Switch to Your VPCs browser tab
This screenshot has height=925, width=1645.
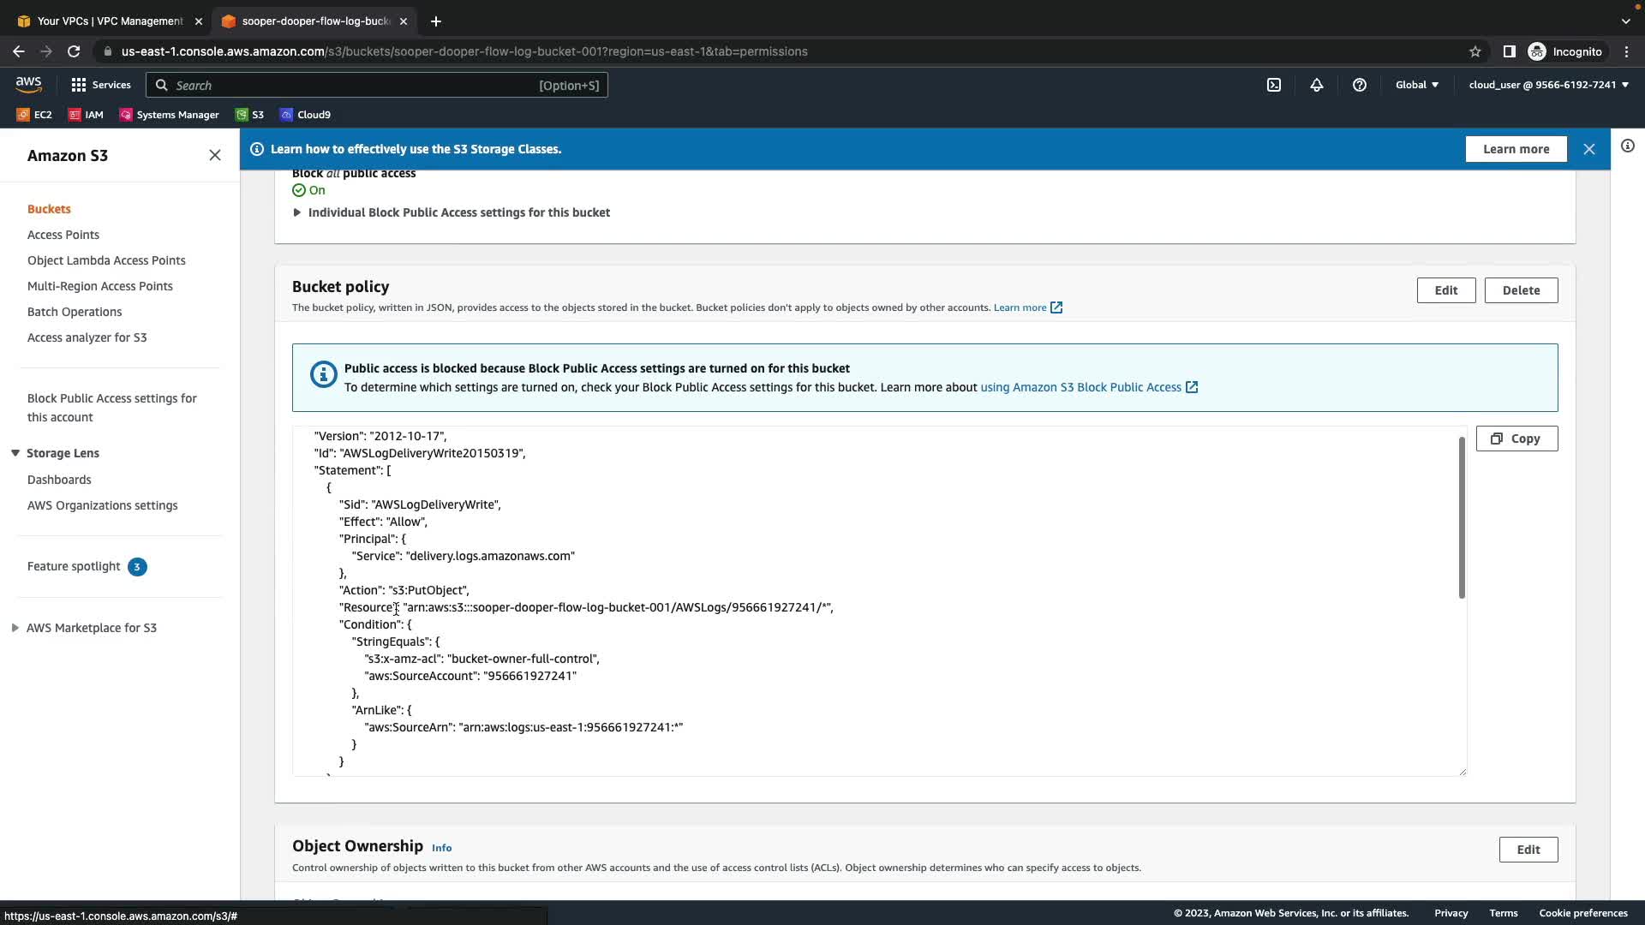(110, 21)
